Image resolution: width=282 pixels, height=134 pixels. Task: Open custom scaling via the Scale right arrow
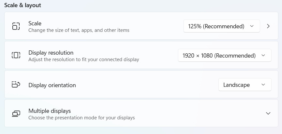coord(268,26)
